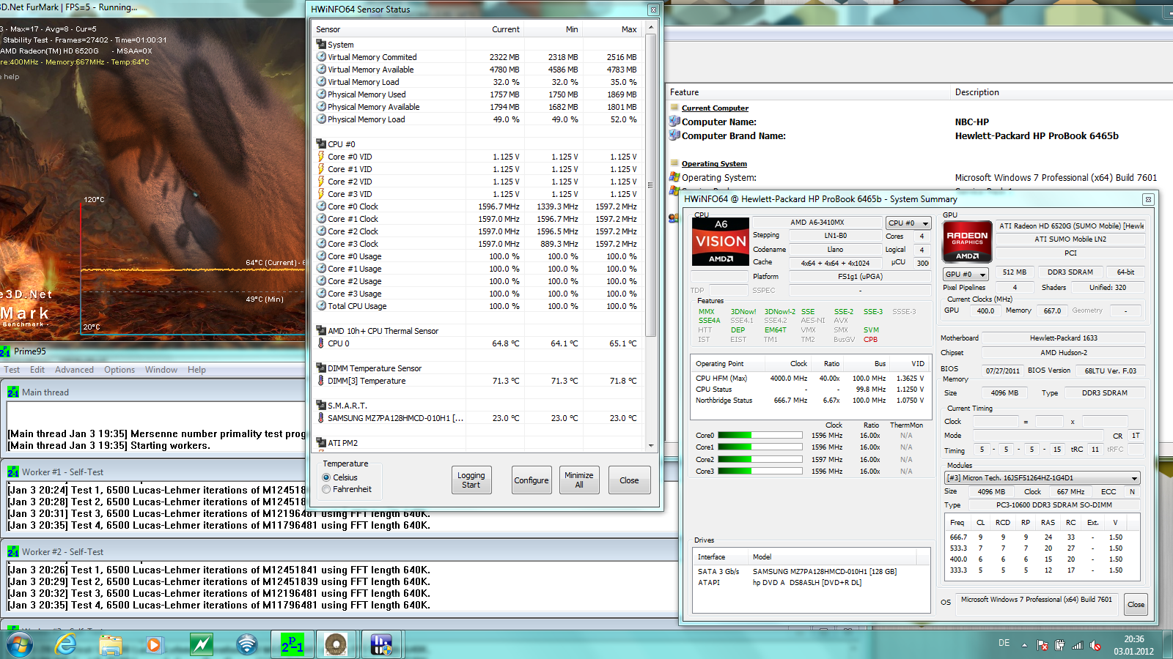Select Fahrenheit temperature unit
This screenshot has height=659, width=1173.
327,489
